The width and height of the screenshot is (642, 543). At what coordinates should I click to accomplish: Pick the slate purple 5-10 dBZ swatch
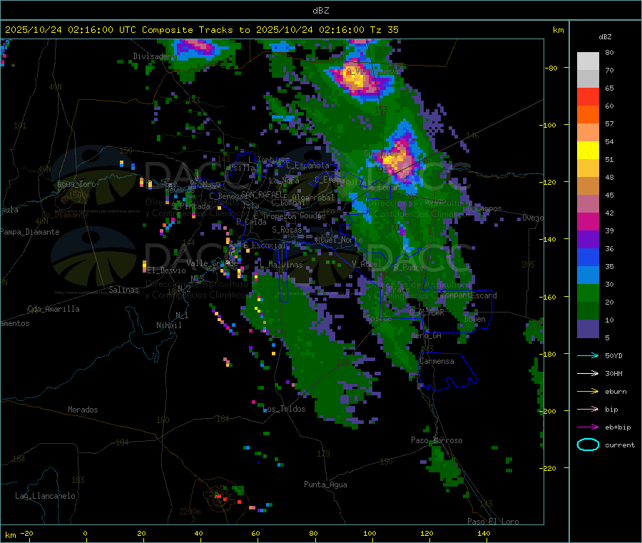pyautogui.click(x=588, y=329)
